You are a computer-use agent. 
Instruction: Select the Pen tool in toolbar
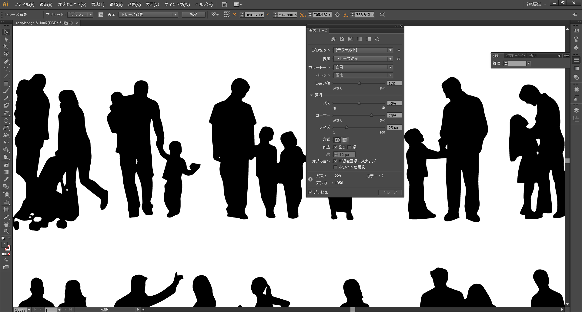(6, 62)
